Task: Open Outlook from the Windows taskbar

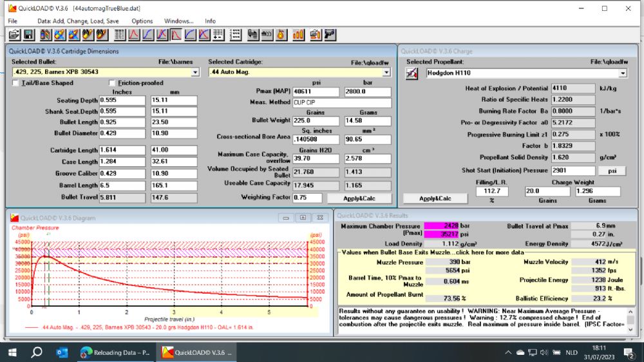Action: [62, 352]
